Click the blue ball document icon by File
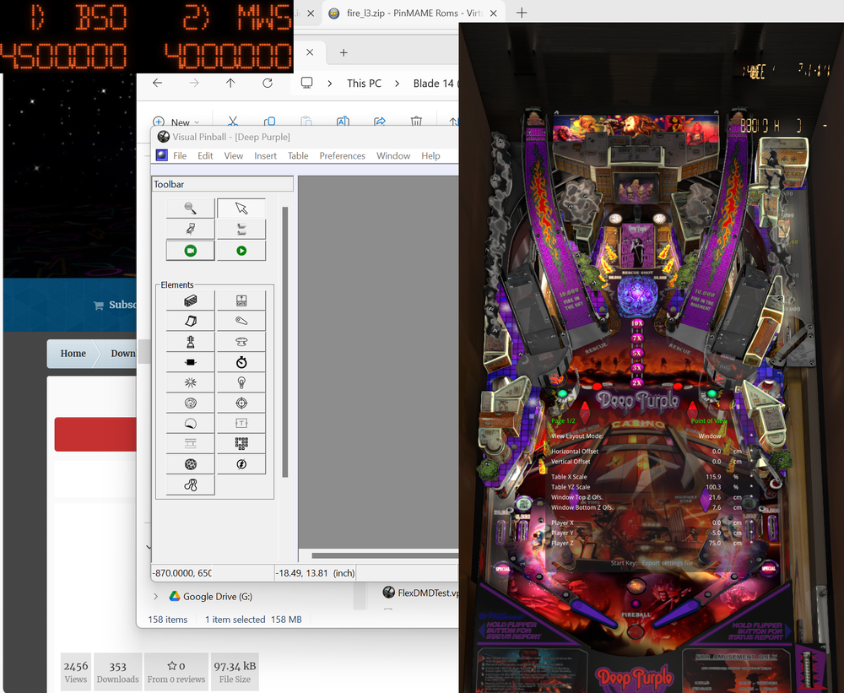 (161, 155)
